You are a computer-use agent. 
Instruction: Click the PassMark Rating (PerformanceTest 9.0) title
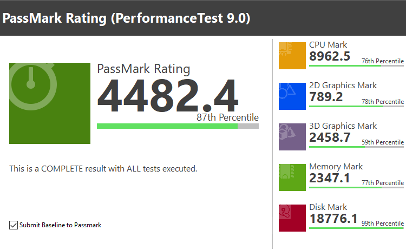tap(126, 18)
